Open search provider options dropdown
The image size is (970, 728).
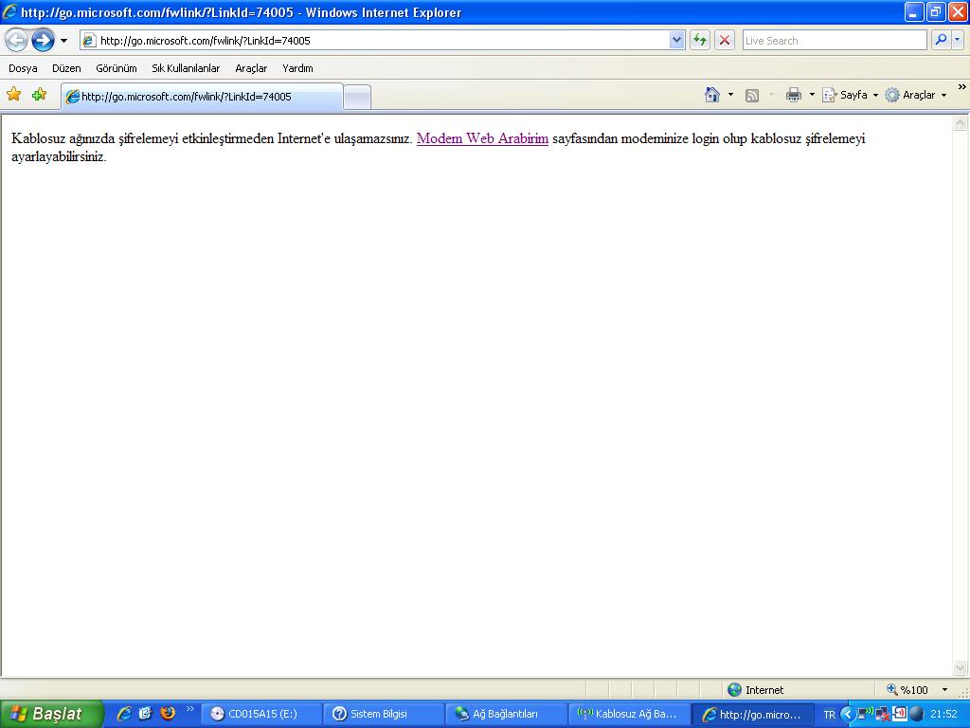click(957, 40)
